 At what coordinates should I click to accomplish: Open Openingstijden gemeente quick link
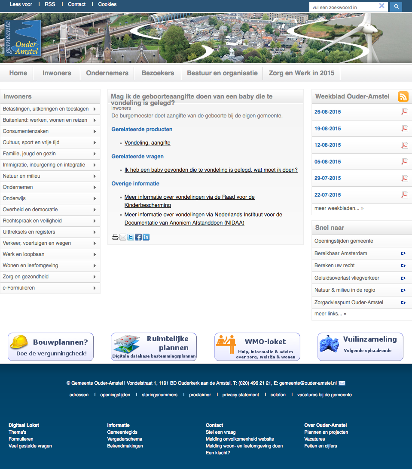pyautogui.click(x=344, y=241)
